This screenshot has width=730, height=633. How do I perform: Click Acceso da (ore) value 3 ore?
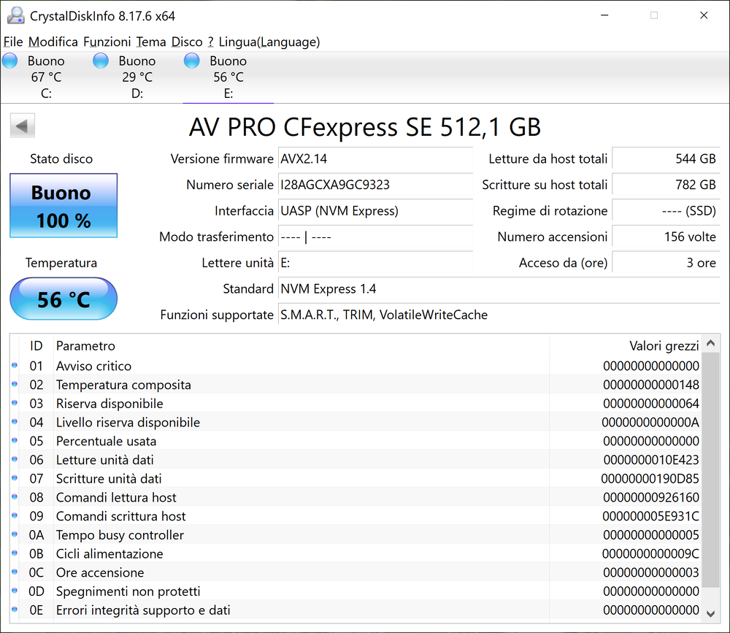(x=666, y=263)
